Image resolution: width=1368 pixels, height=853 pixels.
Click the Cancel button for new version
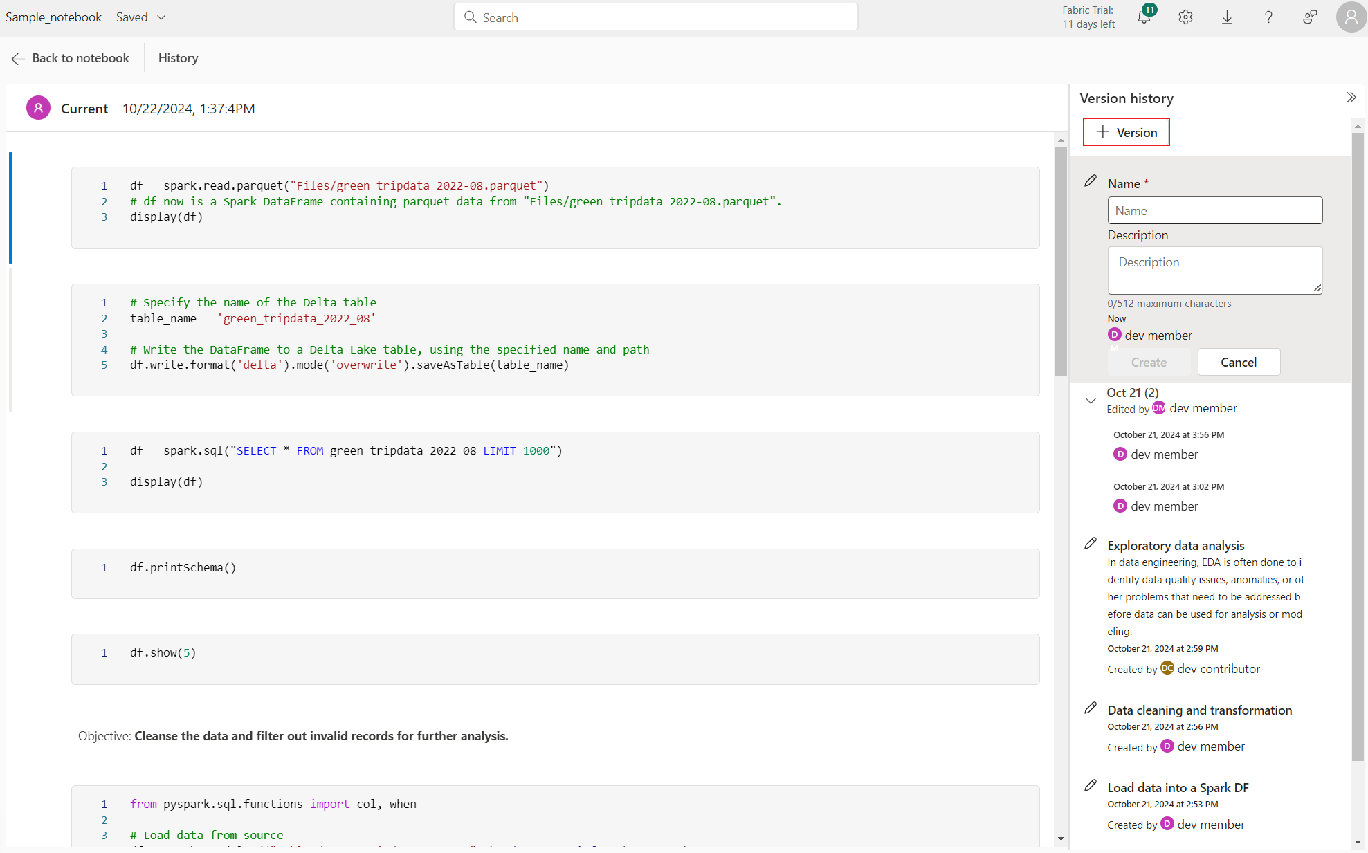coord(1239,362)
